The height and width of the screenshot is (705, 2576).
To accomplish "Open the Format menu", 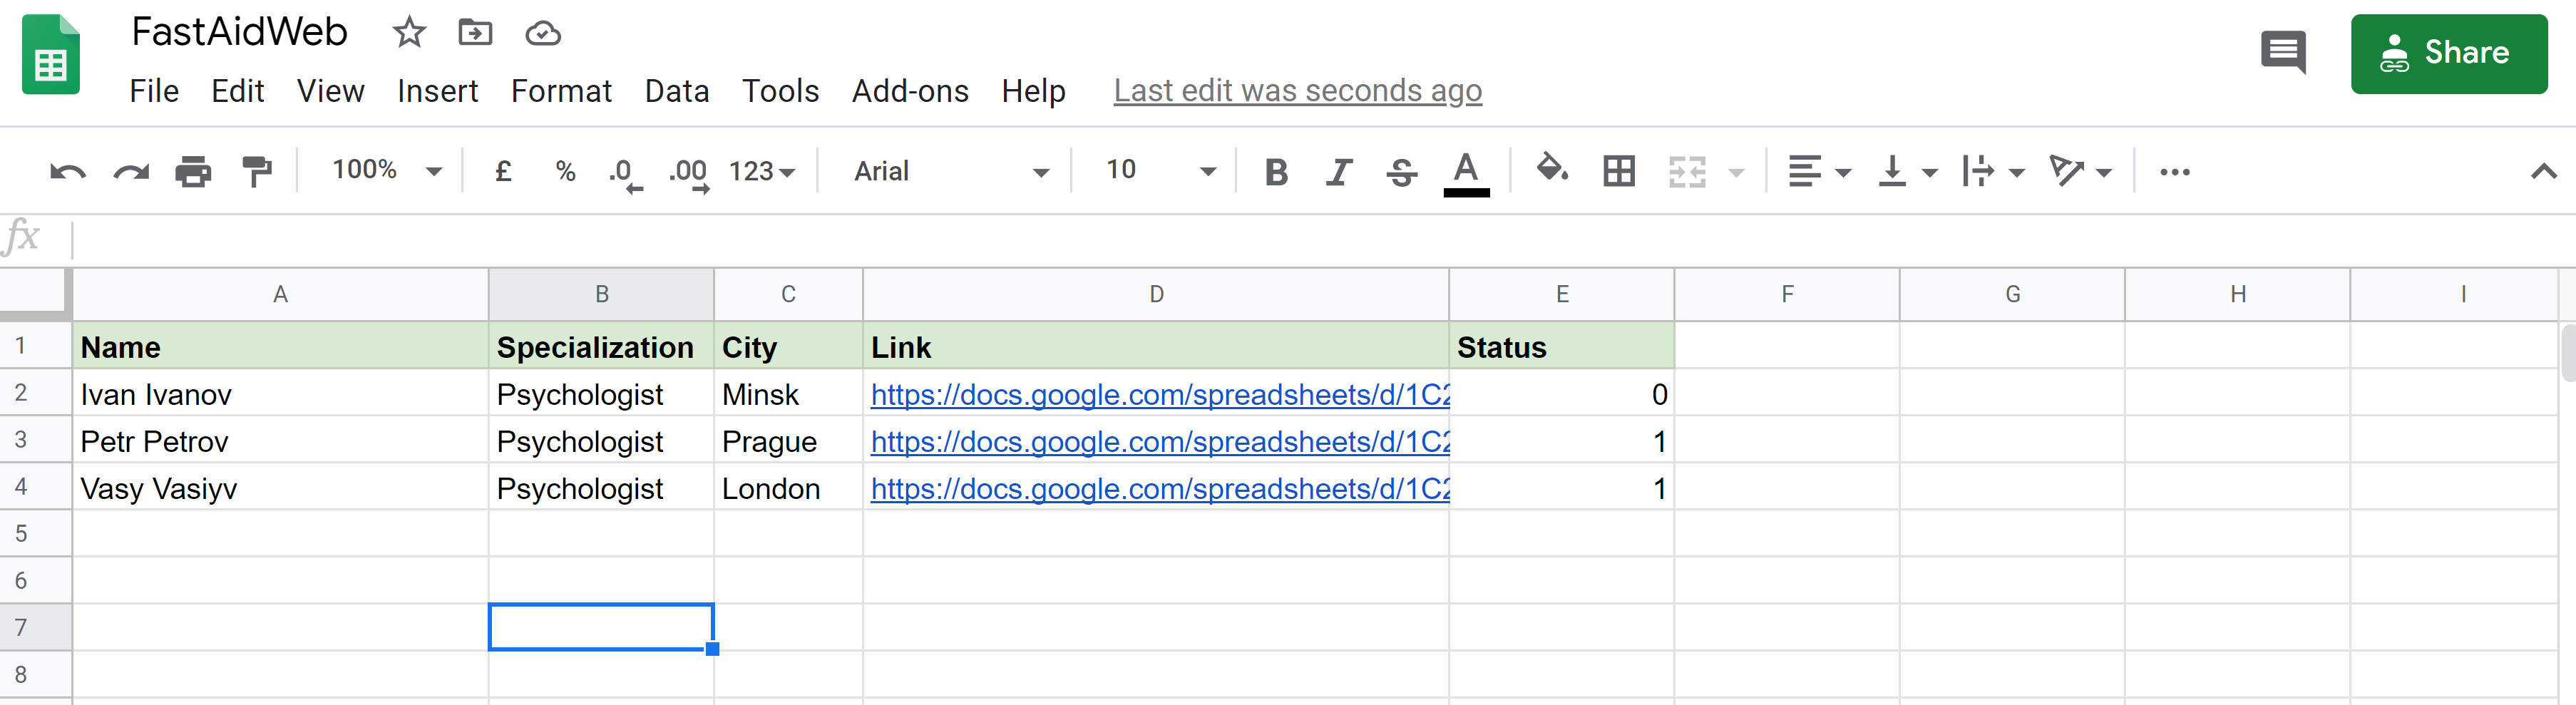I will point(561,91).
